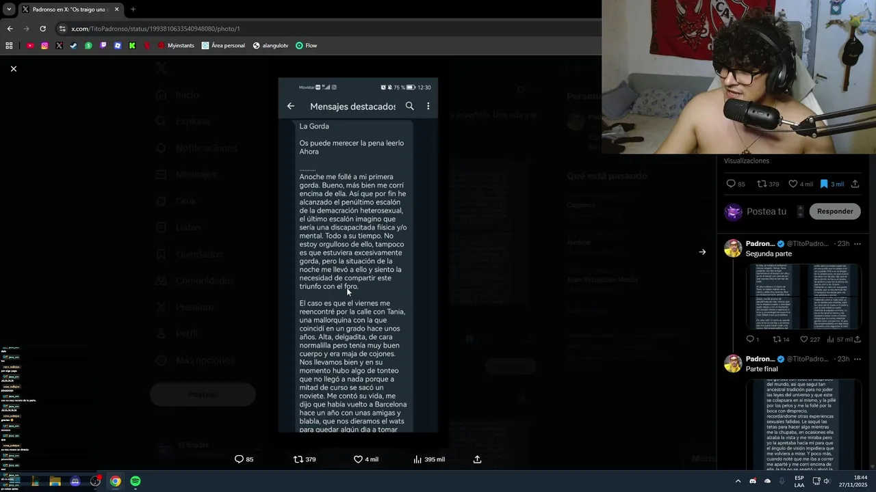This screenshot has height=492, width=876.
Task: Share the post with the icon under photo
Action: (477, 459)
